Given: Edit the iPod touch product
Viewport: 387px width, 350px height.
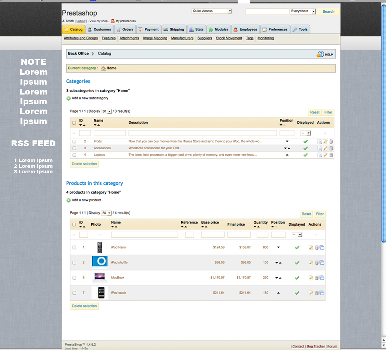Looking at the screenshot, I should (x=311, y=293).
